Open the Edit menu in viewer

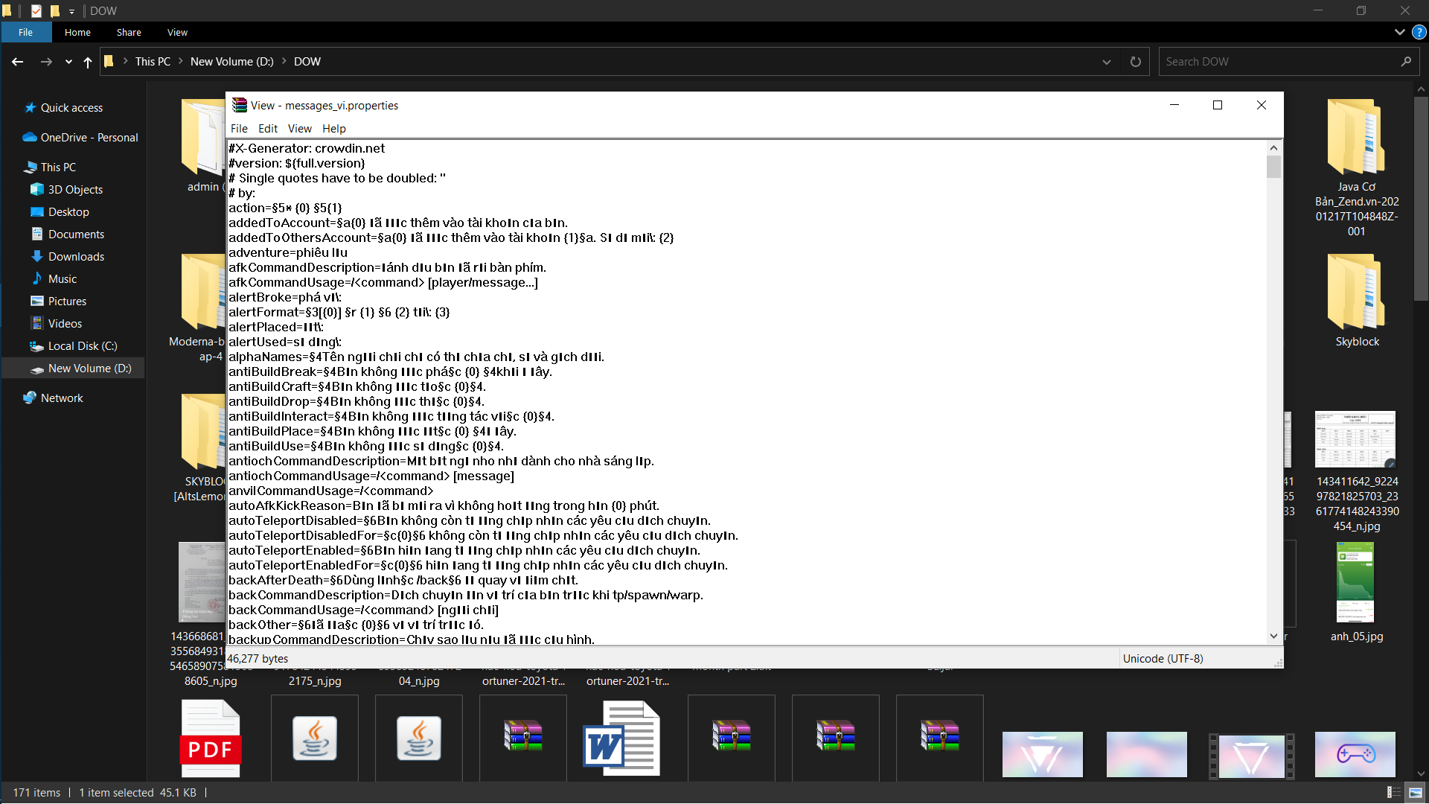click(x=267, y=128)
